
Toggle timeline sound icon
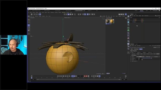pos(76,76)
